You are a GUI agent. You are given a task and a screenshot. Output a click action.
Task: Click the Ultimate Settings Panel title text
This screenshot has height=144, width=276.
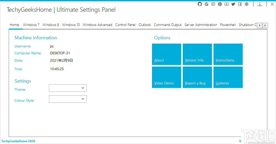(86, 10)
